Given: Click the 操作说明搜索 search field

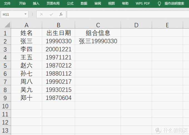Looking at the screenshot, I should coord(175,4).
